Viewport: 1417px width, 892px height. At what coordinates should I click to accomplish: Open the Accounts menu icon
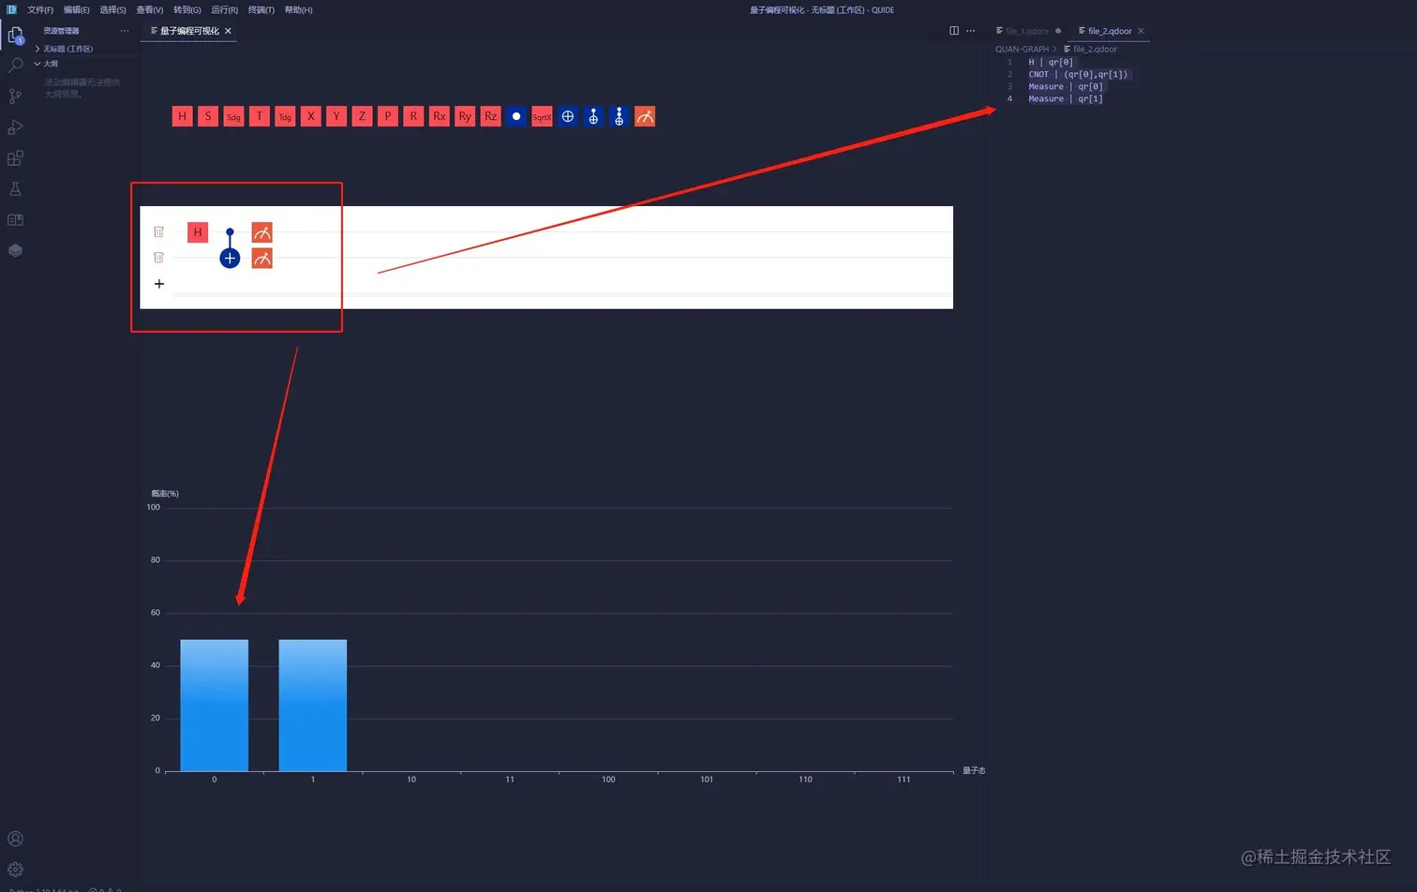(x=16, y=839)
